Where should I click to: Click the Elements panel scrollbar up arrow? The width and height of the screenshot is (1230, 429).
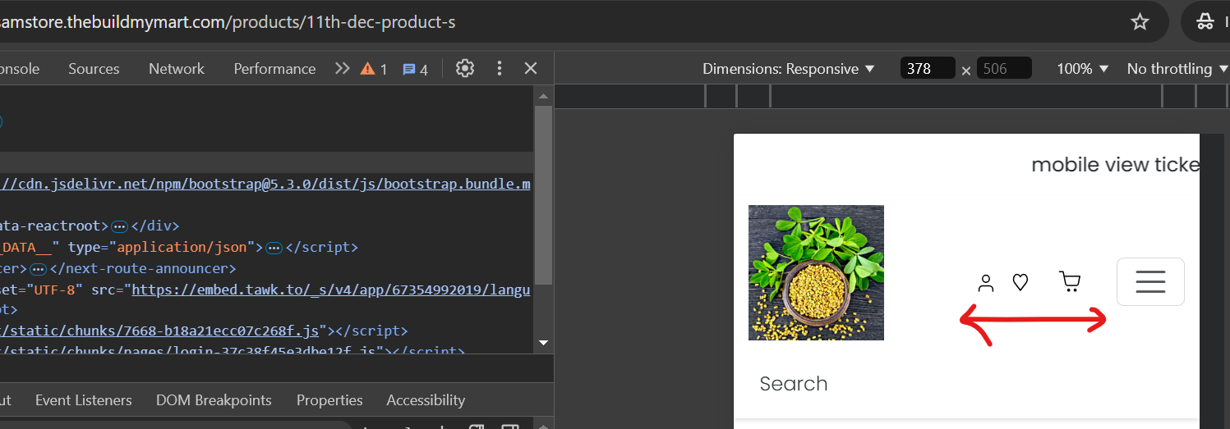[x=542, y=95]
